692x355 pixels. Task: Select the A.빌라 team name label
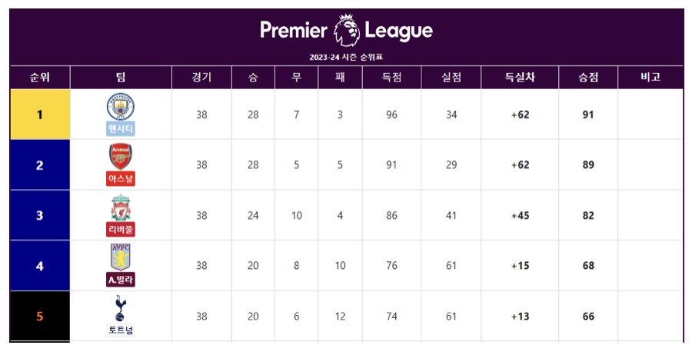(121, 280)
